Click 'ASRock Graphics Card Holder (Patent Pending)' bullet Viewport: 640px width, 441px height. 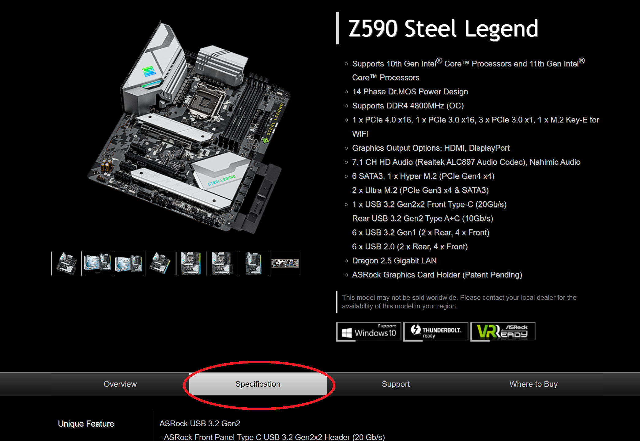tap(437, 275)
